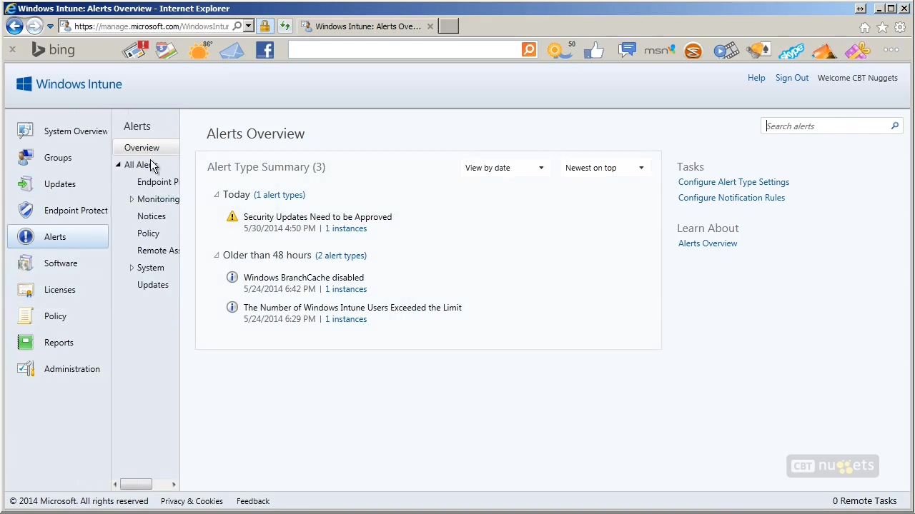Viewport: 915px width, 514px height.
Task: Select Notices in the Alerts tree
Action: click(151, 216)
